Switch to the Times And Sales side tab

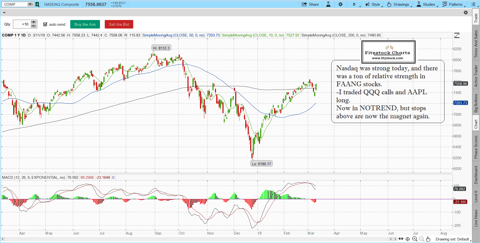pos(476,44)
